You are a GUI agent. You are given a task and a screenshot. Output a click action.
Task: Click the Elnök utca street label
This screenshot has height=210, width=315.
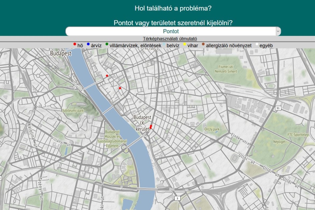[240, 139]
